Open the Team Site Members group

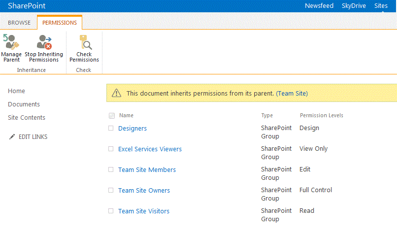(x=147, y=169)
